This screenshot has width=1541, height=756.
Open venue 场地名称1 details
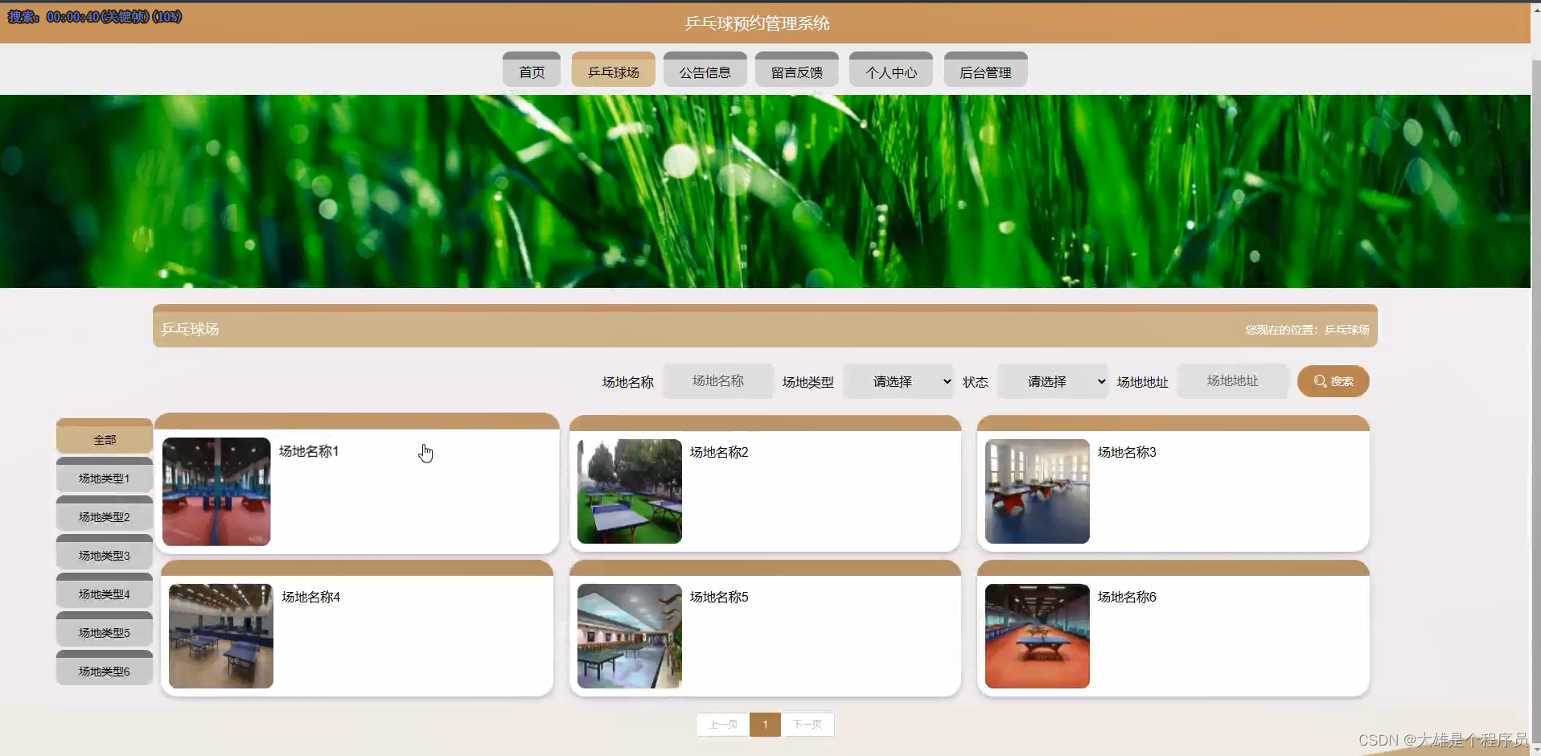point(309,451)
